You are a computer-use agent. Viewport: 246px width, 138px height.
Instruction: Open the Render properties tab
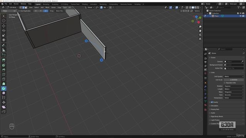(206, 58)
